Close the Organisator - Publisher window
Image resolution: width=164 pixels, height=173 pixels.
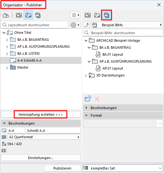[159, 5]
